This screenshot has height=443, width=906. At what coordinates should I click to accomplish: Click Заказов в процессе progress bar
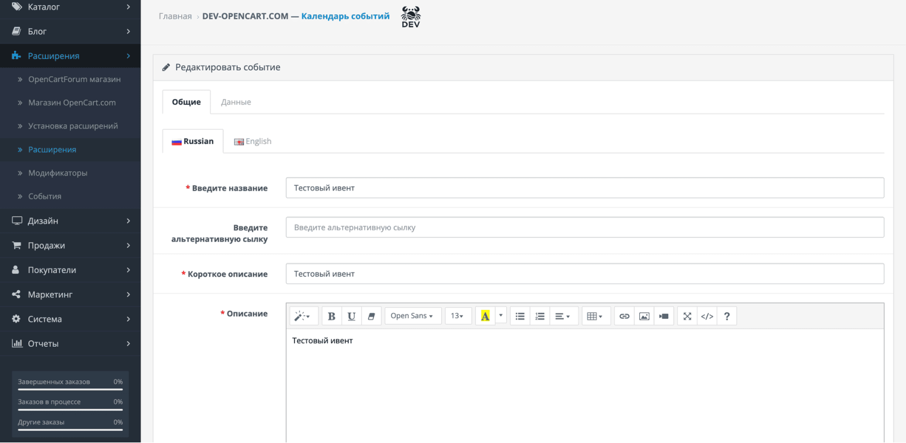coord(70,410)
